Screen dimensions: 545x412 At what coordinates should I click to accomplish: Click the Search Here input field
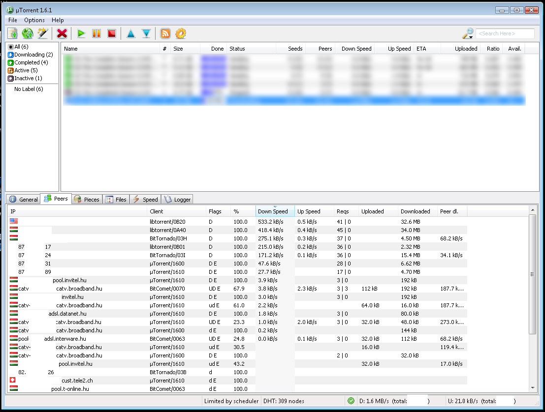pos(504,33)
